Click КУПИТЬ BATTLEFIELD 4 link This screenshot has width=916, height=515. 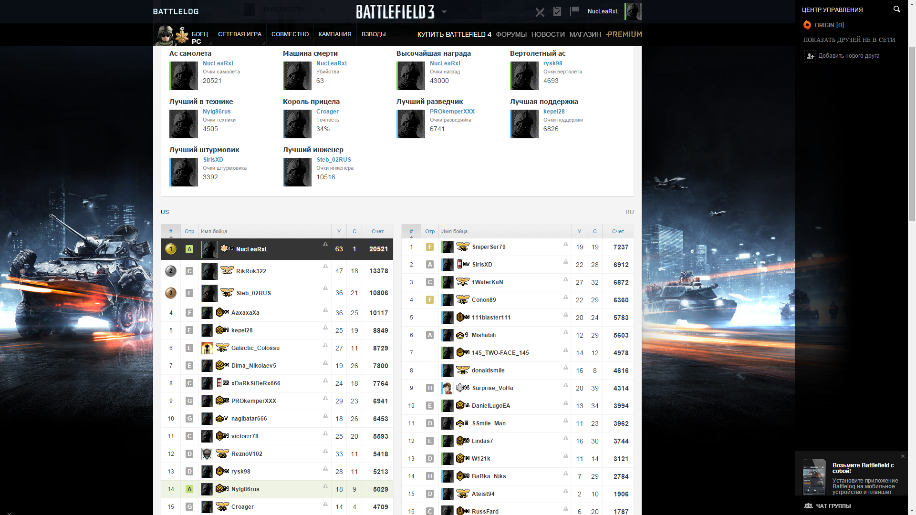point(454,34)
